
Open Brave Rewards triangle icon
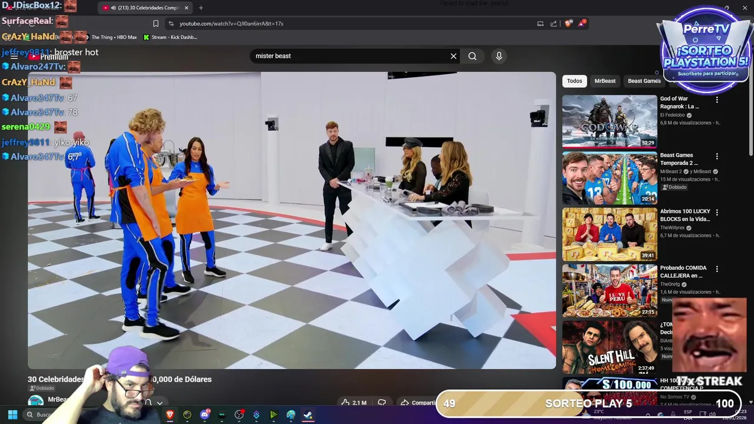pos(583,24)
